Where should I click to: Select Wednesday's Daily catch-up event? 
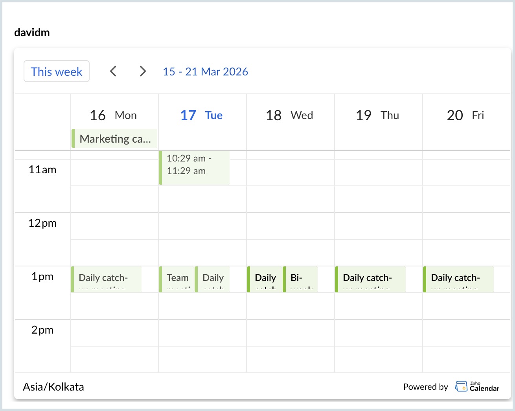[265, 279]
